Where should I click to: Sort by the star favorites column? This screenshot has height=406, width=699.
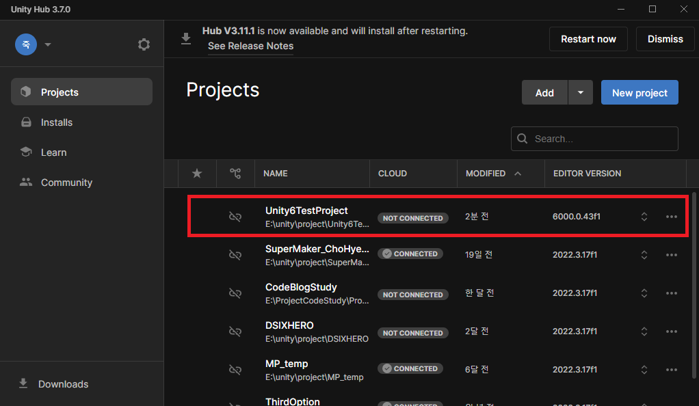(x=197, y=174)
